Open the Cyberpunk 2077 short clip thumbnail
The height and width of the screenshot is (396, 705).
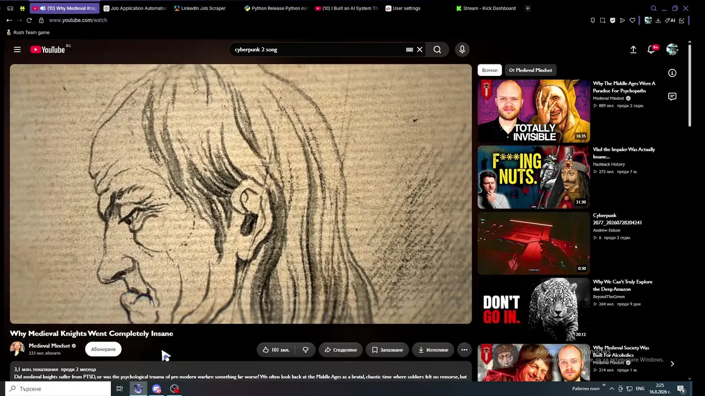[534, 243]
